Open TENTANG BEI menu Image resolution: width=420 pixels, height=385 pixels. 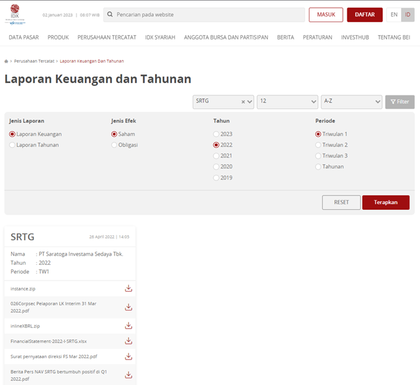click(394, 37)
